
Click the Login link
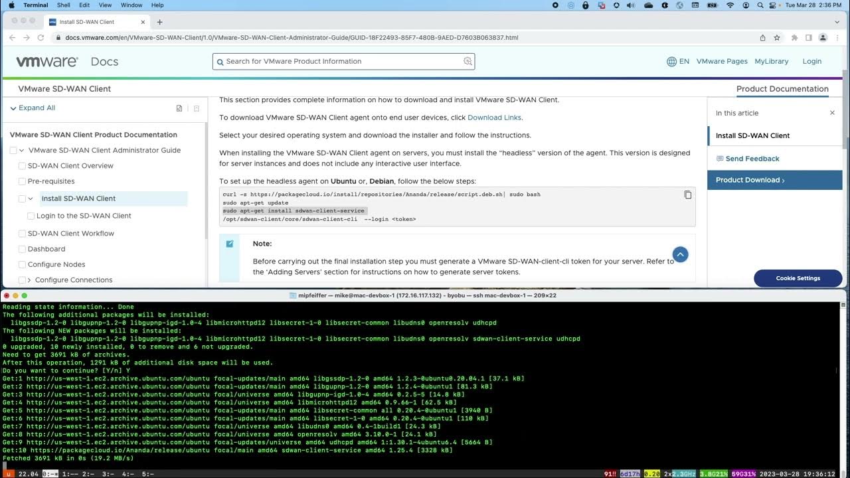pyautogui.click(x=812, y=62)
